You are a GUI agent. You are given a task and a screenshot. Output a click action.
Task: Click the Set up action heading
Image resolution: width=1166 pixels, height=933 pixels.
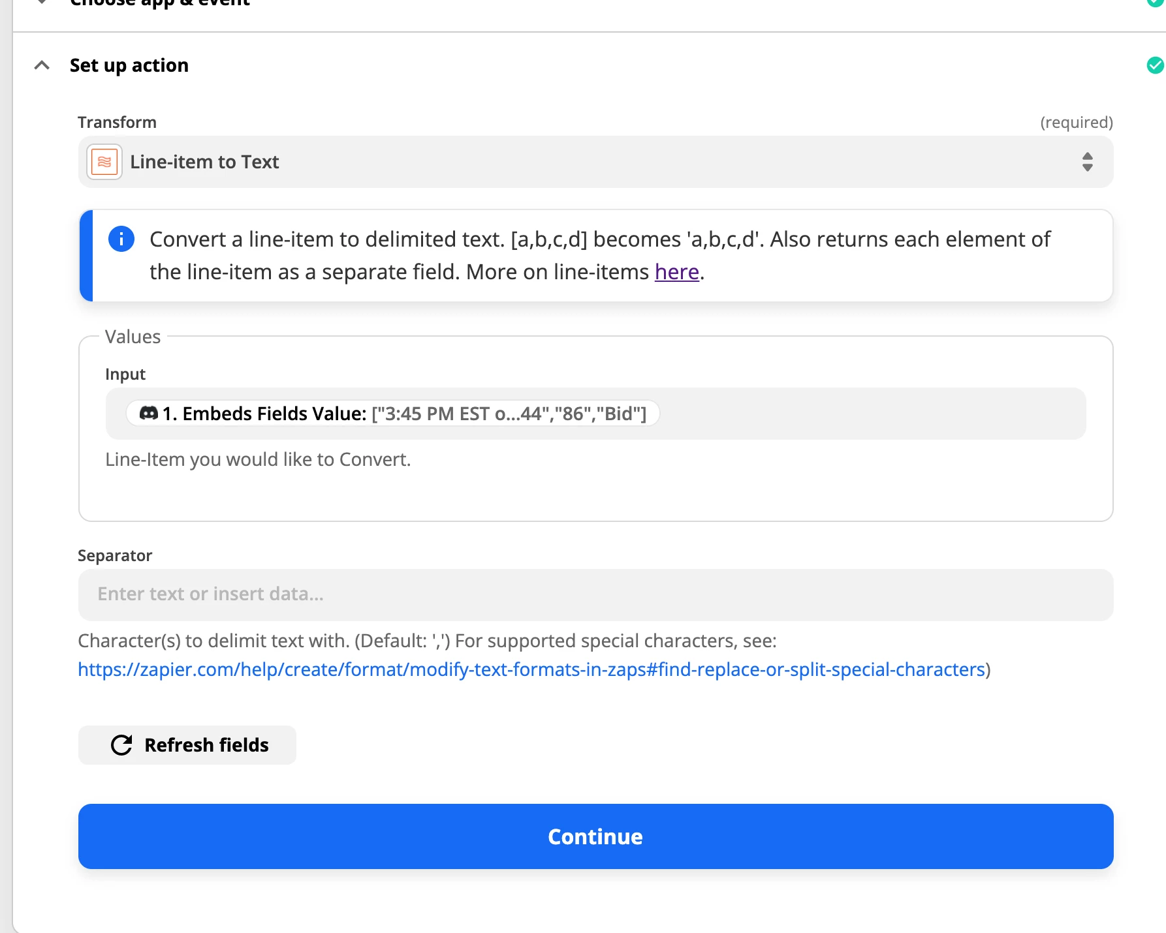(x=129, y=65)
